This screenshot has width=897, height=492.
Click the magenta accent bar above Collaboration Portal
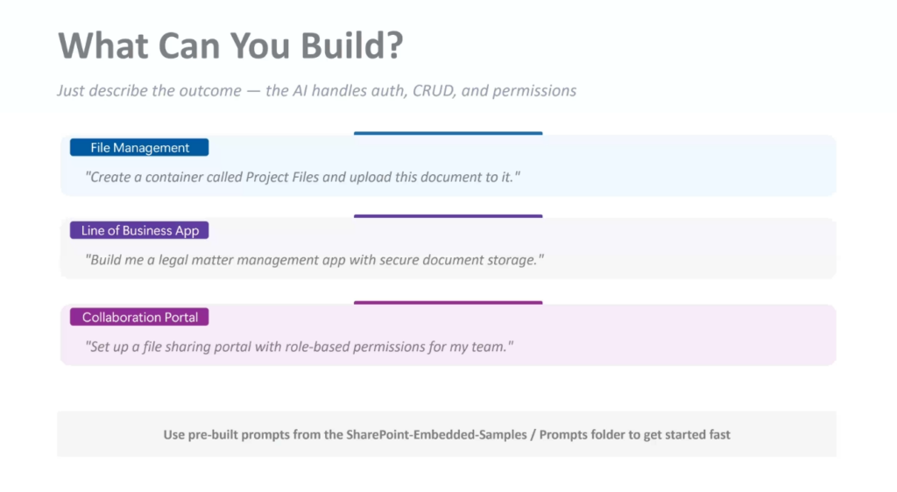(448, 303)
